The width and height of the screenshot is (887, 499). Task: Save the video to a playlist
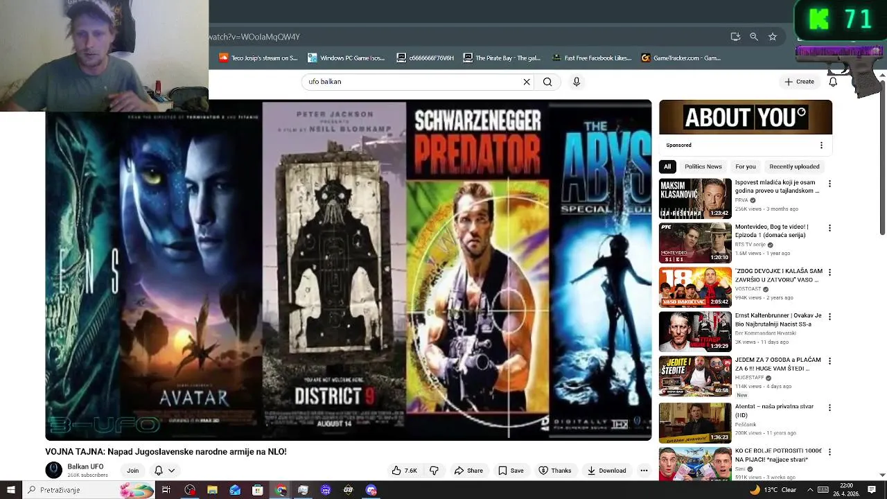[511, 471]
